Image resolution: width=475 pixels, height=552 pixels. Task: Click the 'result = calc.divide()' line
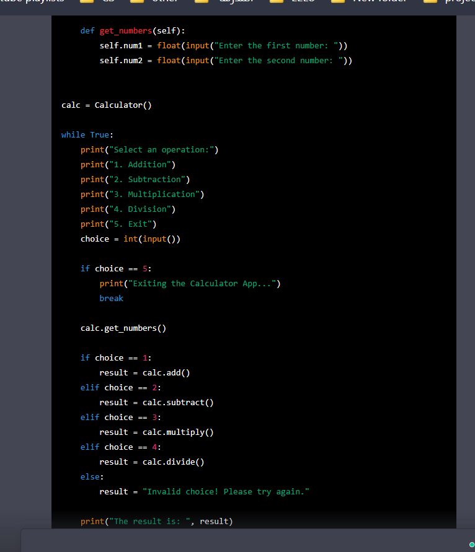pos(151,462)
